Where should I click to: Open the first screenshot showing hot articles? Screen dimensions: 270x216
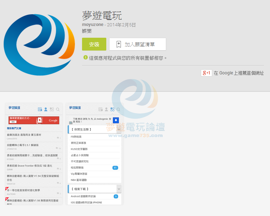[x=34, y=154]
